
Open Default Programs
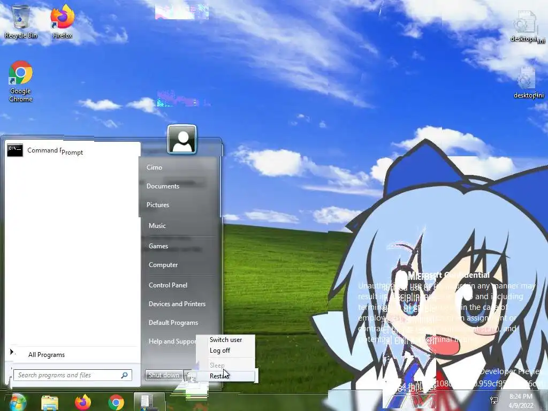pos(173,323)
